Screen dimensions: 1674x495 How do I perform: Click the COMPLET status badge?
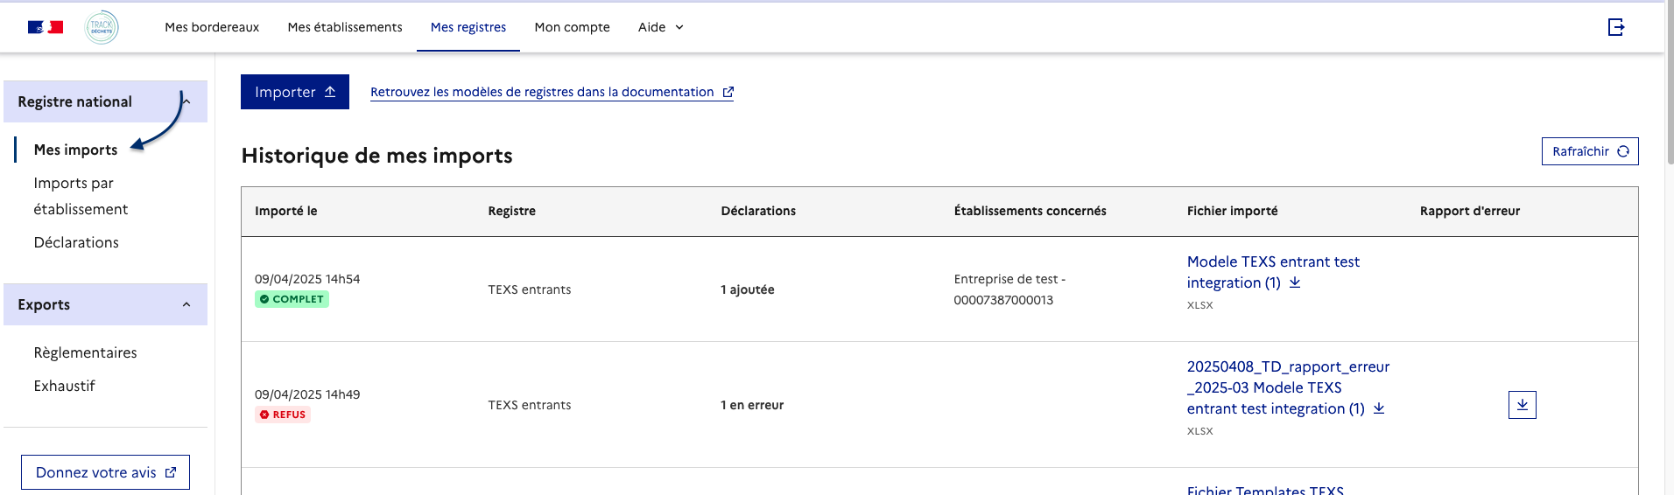point(292,299)
